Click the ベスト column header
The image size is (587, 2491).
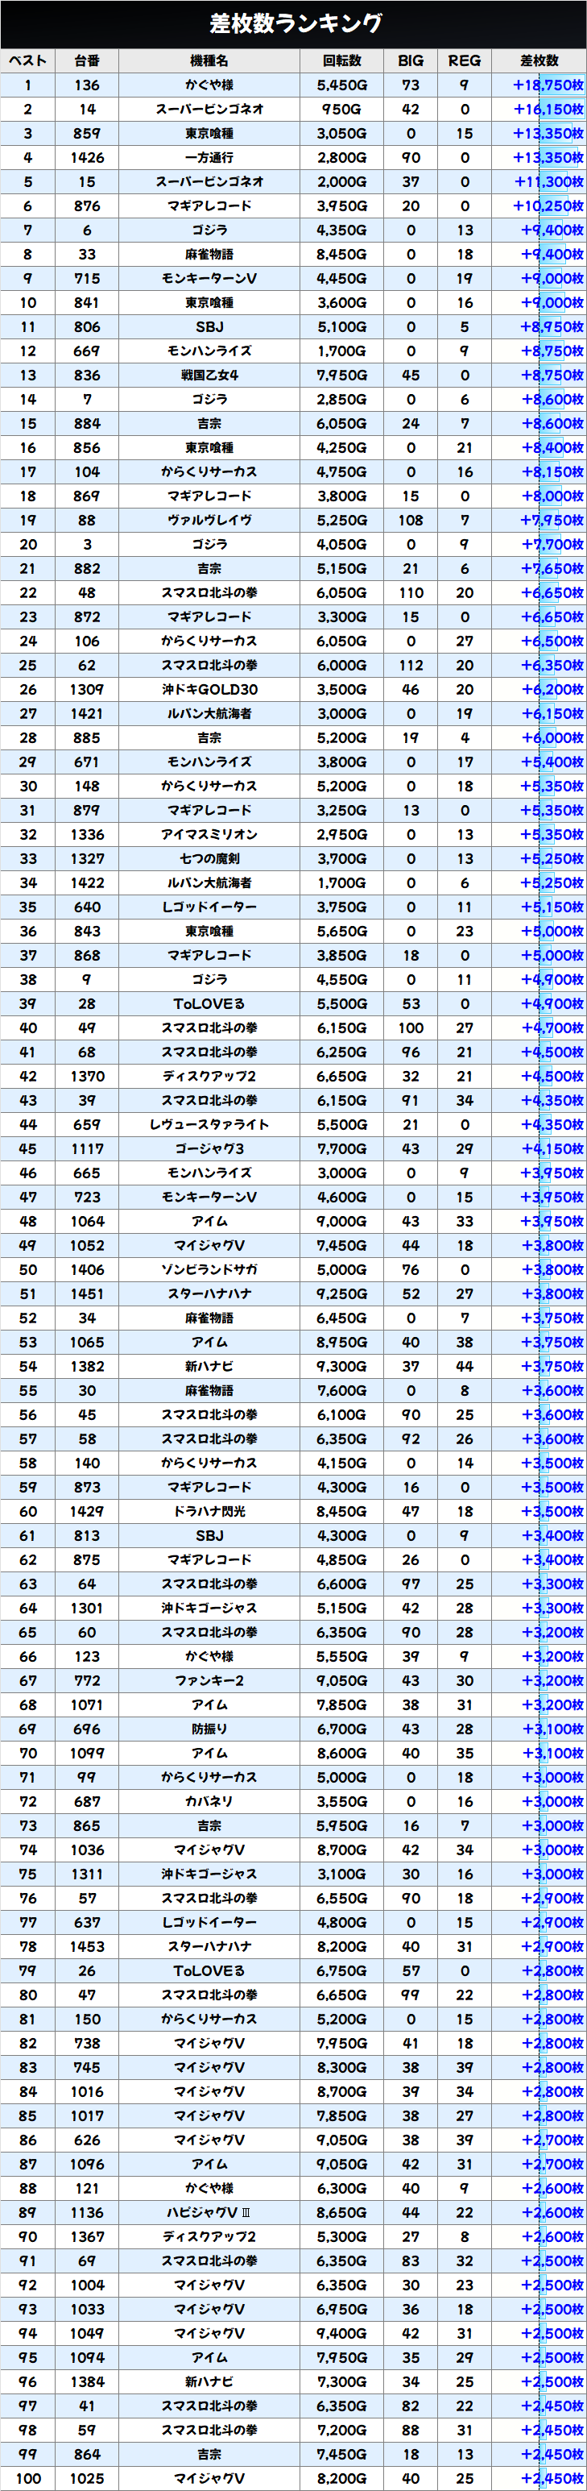point(28,61)
